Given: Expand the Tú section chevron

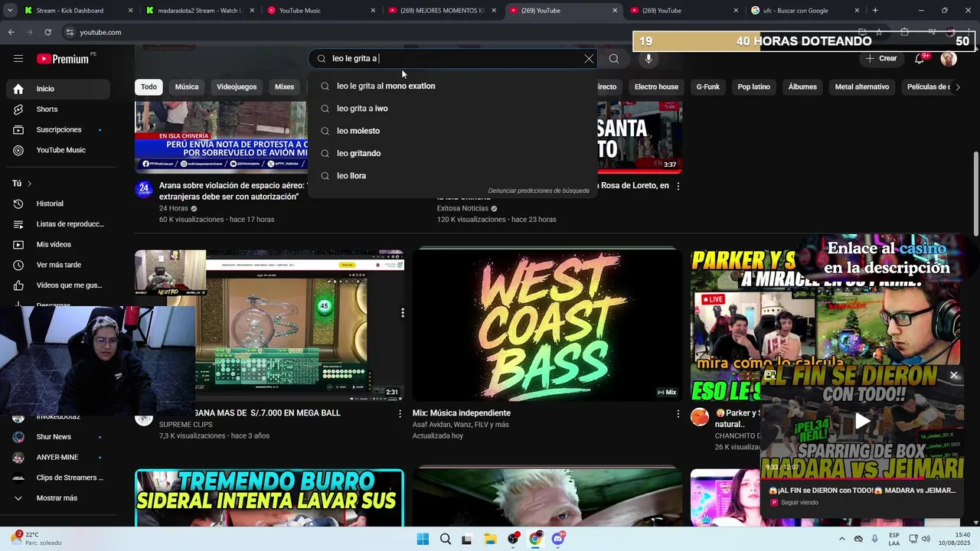Looking at the screenshot, I should pos(29,184).
